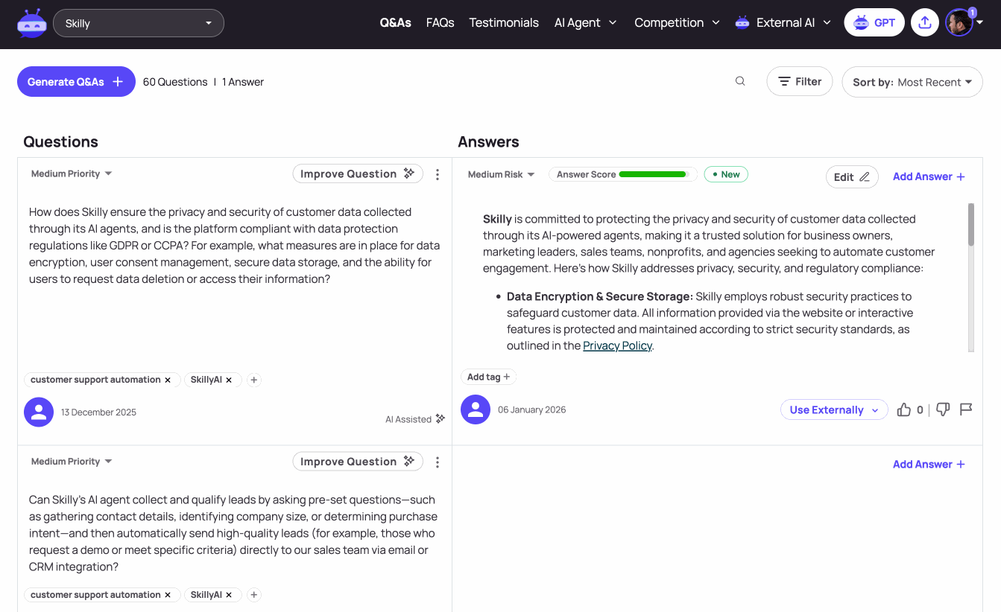Click the search magnifier icon
Image resolution: width=1001 pixels, height=612 pixels.
(x=740, y=81)
